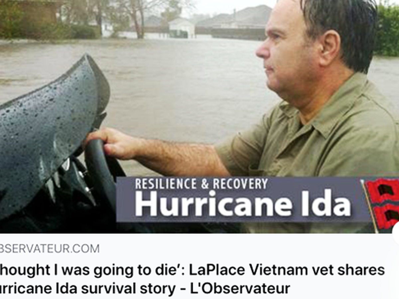Image resolution: width=399 pixels, height=299 pixels.
Task: Click the 'RESILIENCE & RECOVERY' banner label
Action: tap(201, 184)
